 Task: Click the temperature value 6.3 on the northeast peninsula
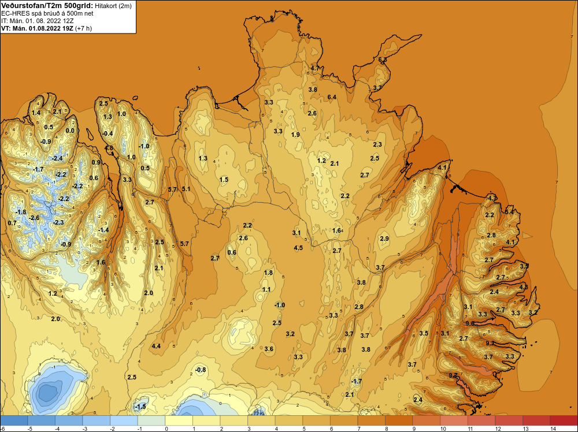(x=383, y=59)
